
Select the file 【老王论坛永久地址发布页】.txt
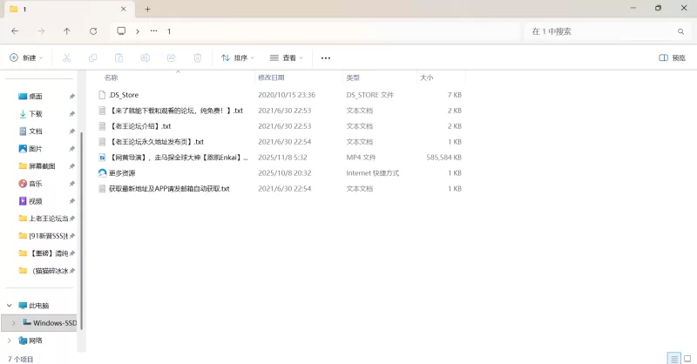281,142
